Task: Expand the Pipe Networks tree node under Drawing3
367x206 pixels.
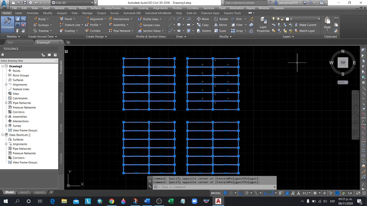Action: [x=6, y=103]
